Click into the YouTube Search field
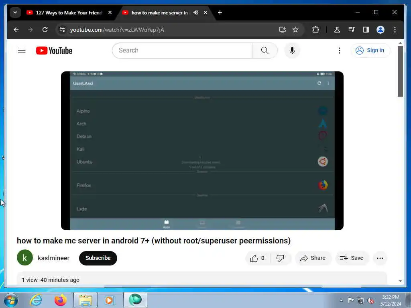411x308 pixels. [182, 50]
